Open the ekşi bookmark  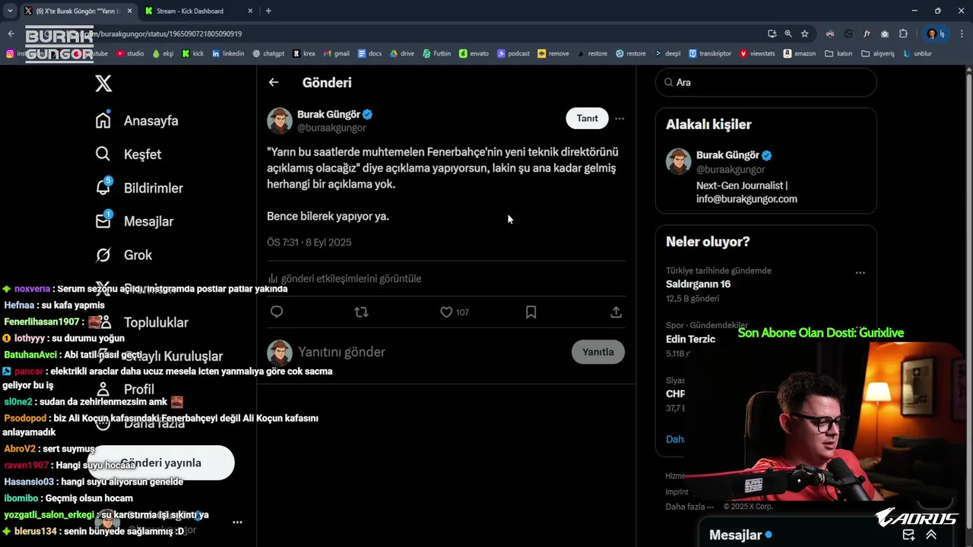(163, 54)
